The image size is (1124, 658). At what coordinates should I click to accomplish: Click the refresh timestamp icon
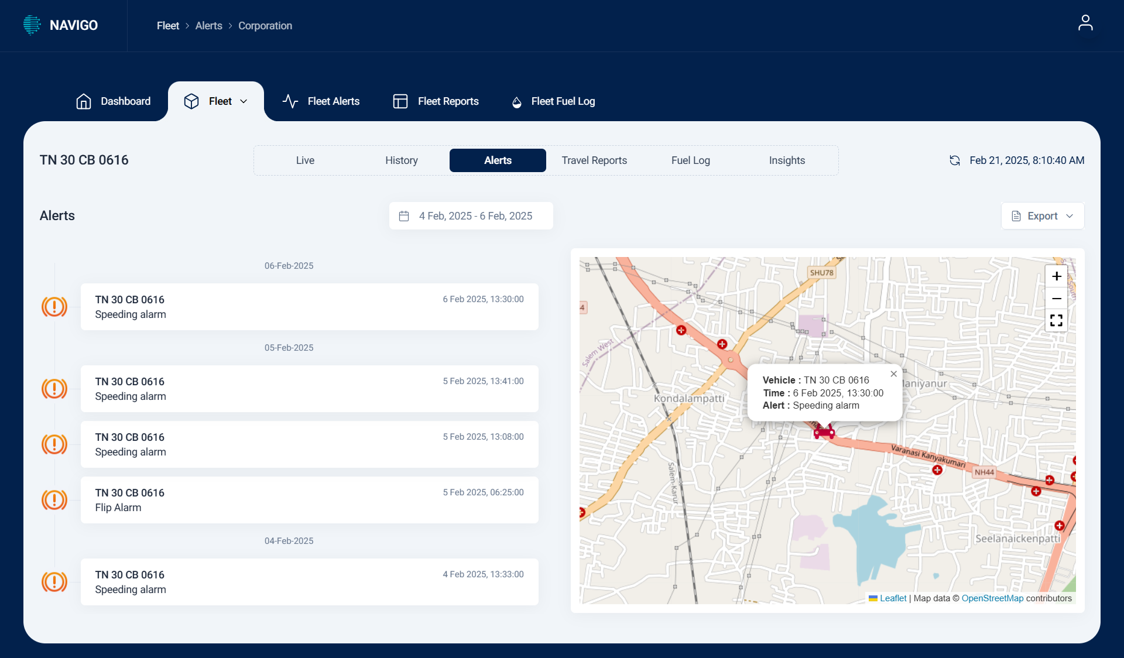pos(954,160)
